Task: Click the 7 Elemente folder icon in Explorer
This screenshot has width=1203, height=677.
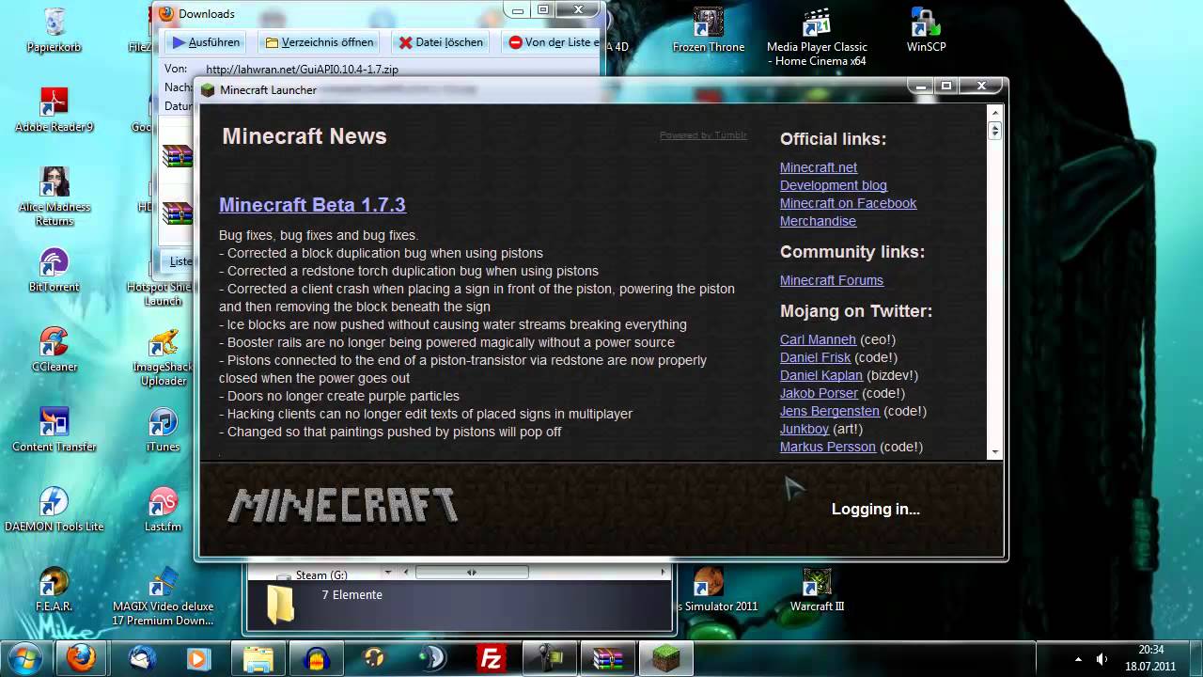Action: (x=281, y=605)
